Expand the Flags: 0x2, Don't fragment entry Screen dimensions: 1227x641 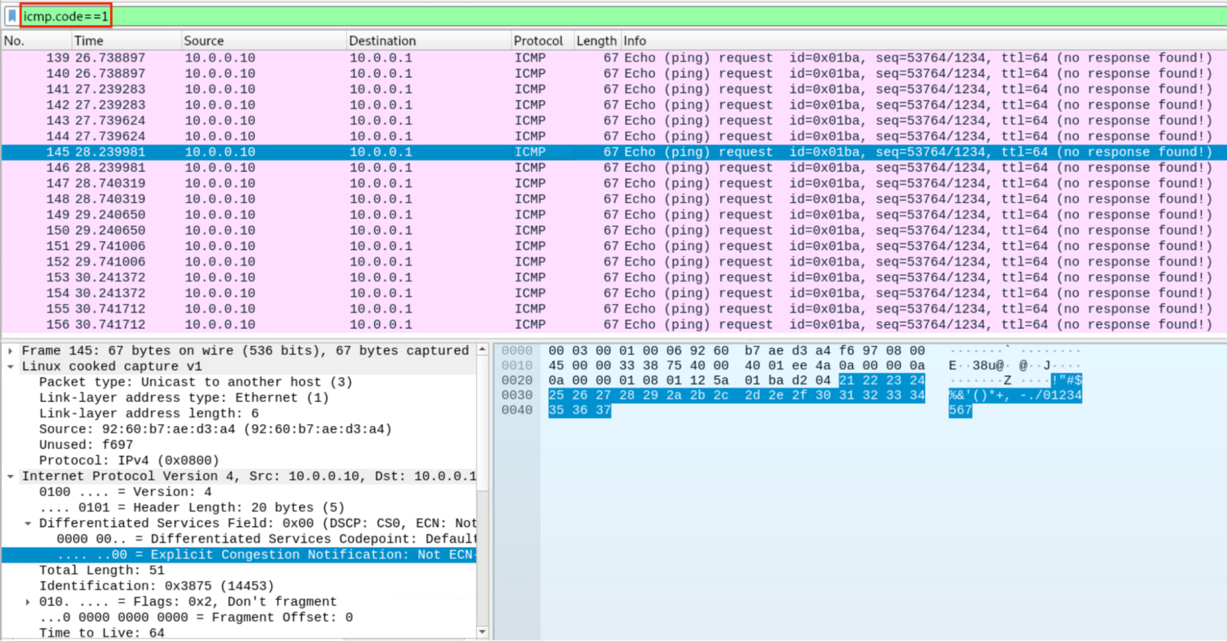[x=28, y=602]
